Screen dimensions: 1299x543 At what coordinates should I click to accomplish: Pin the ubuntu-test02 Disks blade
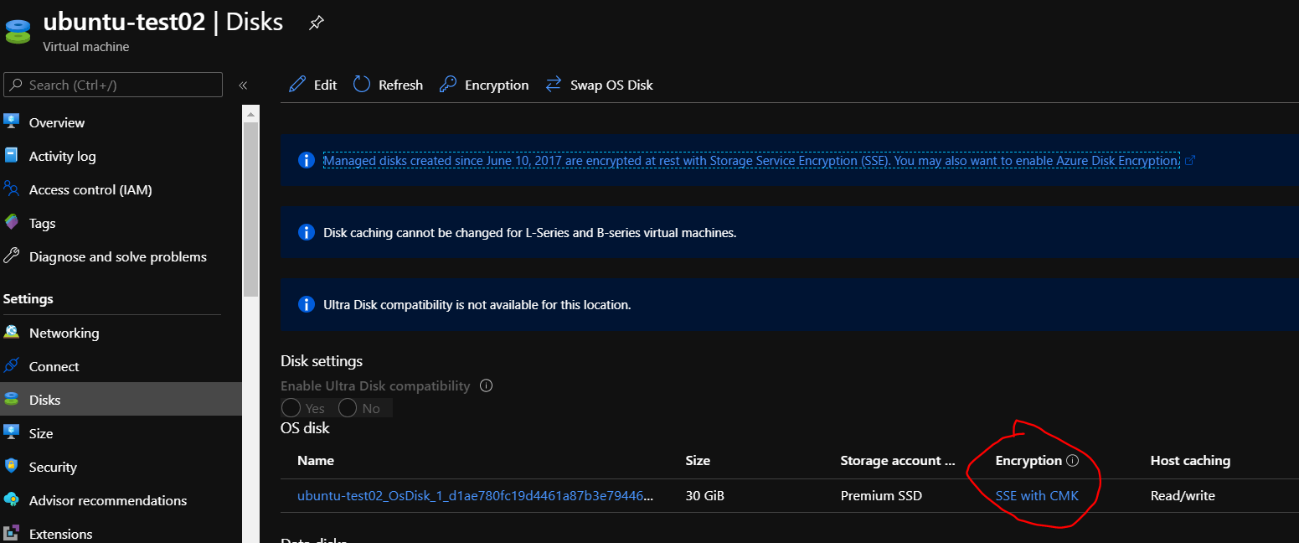[316, 23]
